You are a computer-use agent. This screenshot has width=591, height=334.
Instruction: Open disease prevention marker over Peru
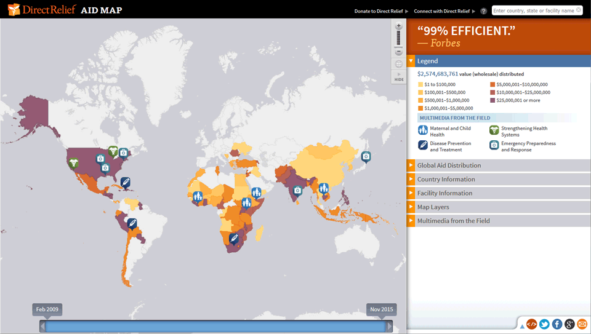click(x=132, y=224)
